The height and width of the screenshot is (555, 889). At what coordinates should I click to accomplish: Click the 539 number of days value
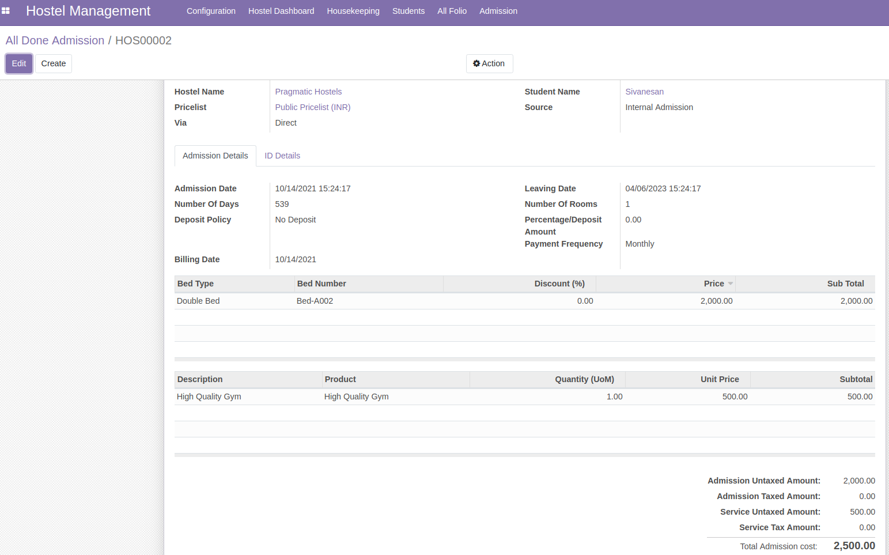(282, 204)
